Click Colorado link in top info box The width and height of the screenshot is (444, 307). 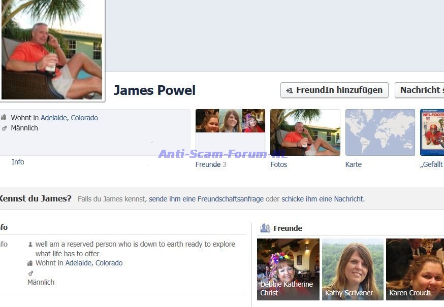coord(84,118)
